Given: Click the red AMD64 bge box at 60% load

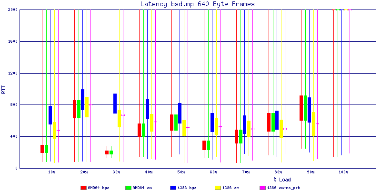Looking at the screenshot, I should pyautogui.click(x=204, y=145).
